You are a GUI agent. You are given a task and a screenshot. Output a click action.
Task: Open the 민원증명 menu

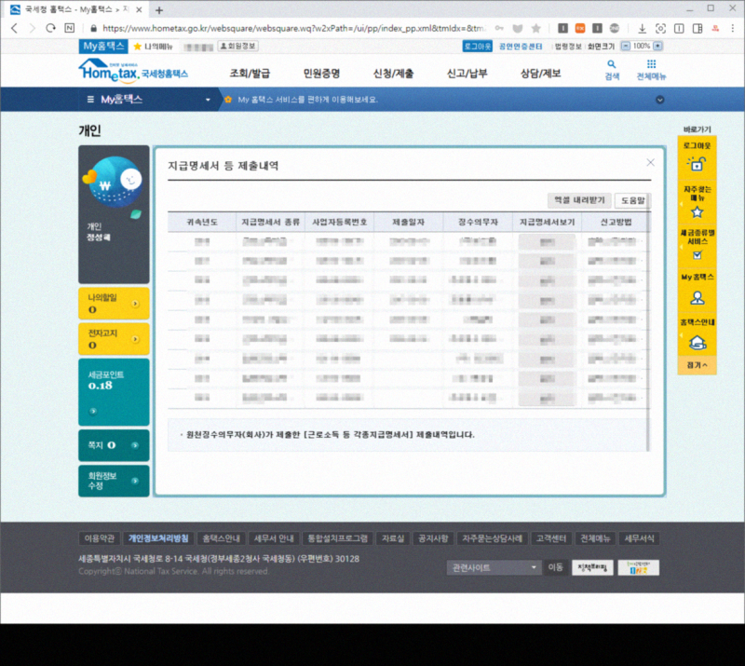coord(321,74)
